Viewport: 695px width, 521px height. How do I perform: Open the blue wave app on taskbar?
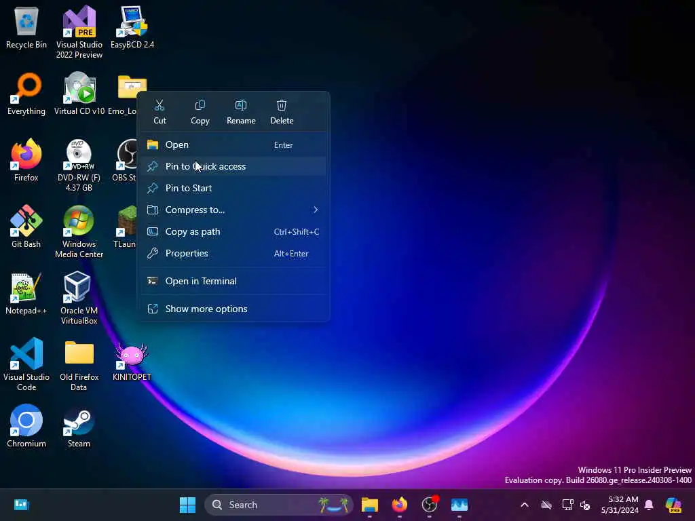click(x=459, y=505)
